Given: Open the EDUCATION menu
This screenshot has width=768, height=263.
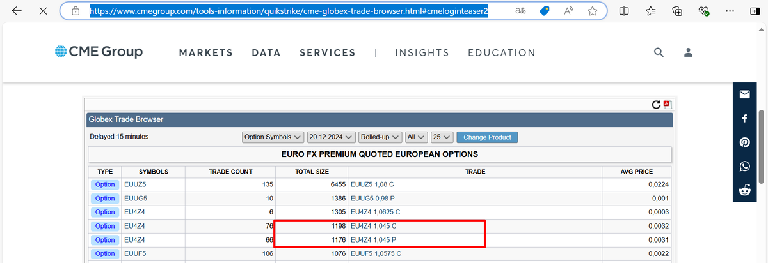Looking at the screenshot, I should 502,53.
